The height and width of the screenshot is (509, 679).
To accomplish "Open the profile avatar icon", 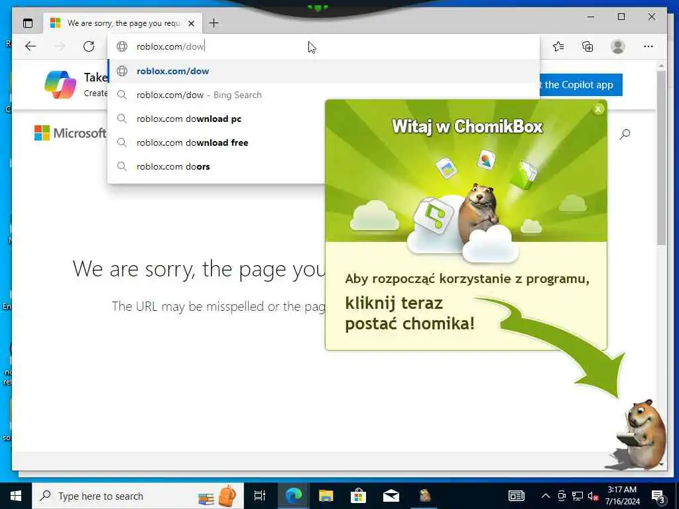I will (618, 46).
